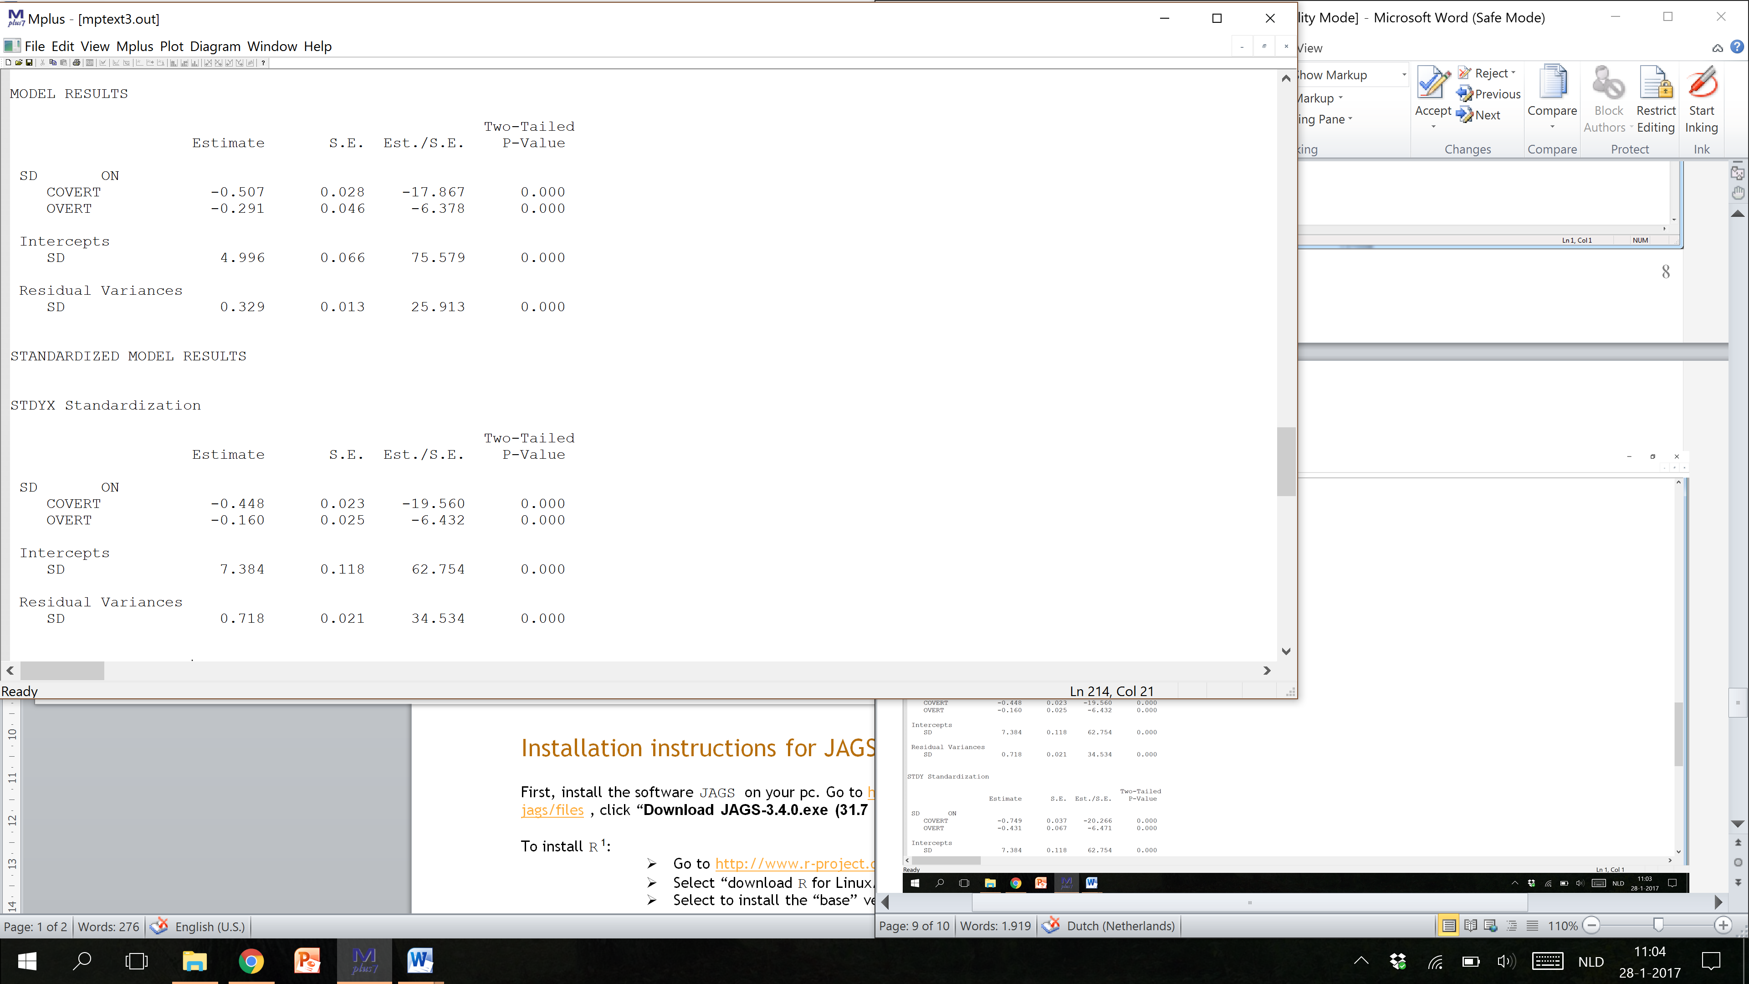Screen dimensions: 1749x984
Task: Switch to Print Layout view in Word status bar
Action: click(1448, 925)
